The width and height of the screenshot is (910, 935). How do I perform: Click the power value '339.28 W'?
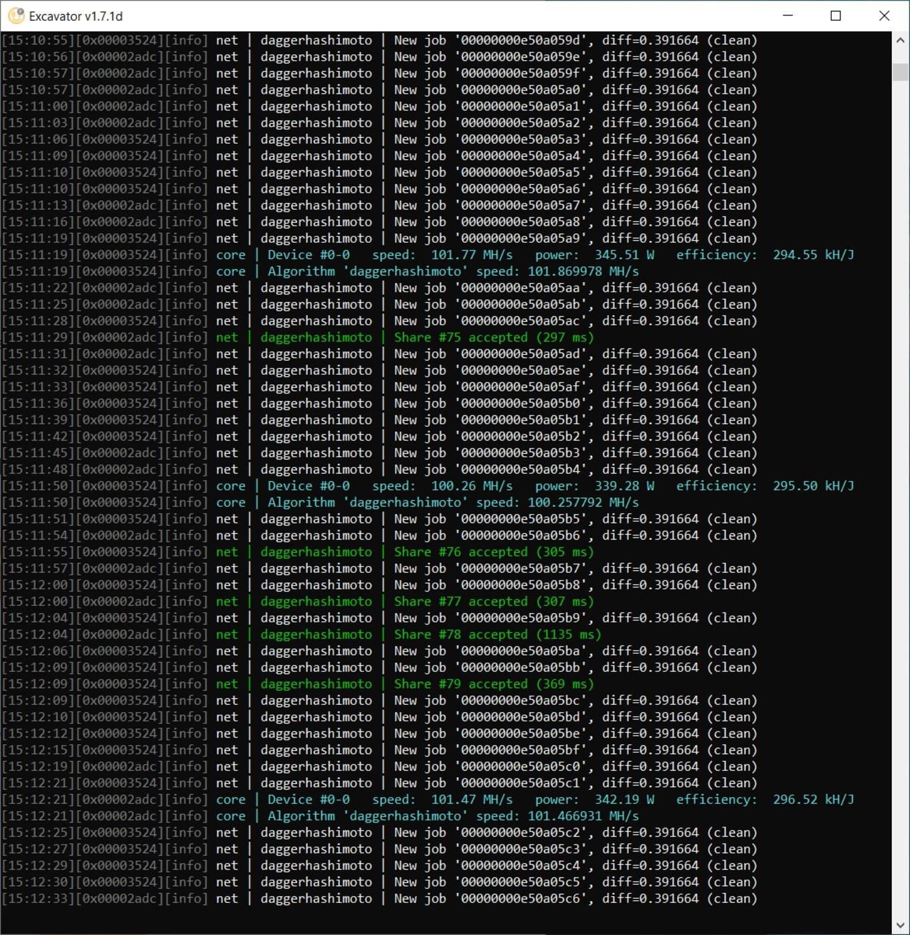[624, 485]
